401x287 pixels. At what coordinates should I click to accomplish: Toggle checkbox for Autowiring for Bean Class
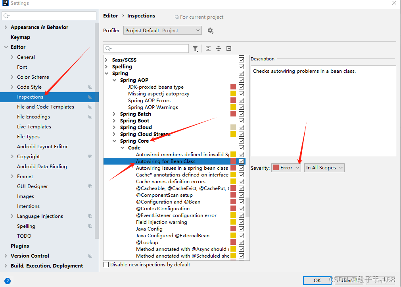click(x=241, y=161)
